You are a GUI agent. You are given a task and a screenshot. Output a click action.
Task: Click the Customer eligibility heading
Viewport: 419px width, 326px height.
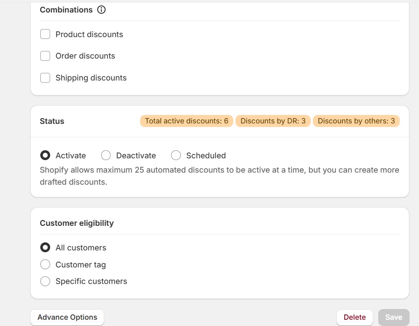(x=77, y=223)
